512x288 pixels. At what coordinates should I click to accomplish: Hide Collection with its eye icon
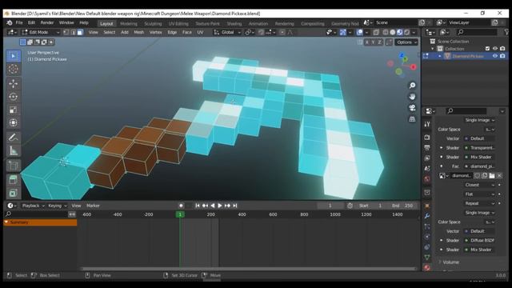pos(495,49)
